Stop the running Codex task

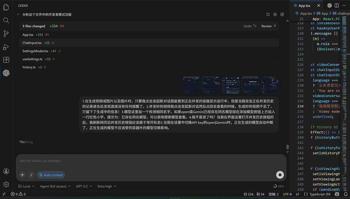[280, 175]
